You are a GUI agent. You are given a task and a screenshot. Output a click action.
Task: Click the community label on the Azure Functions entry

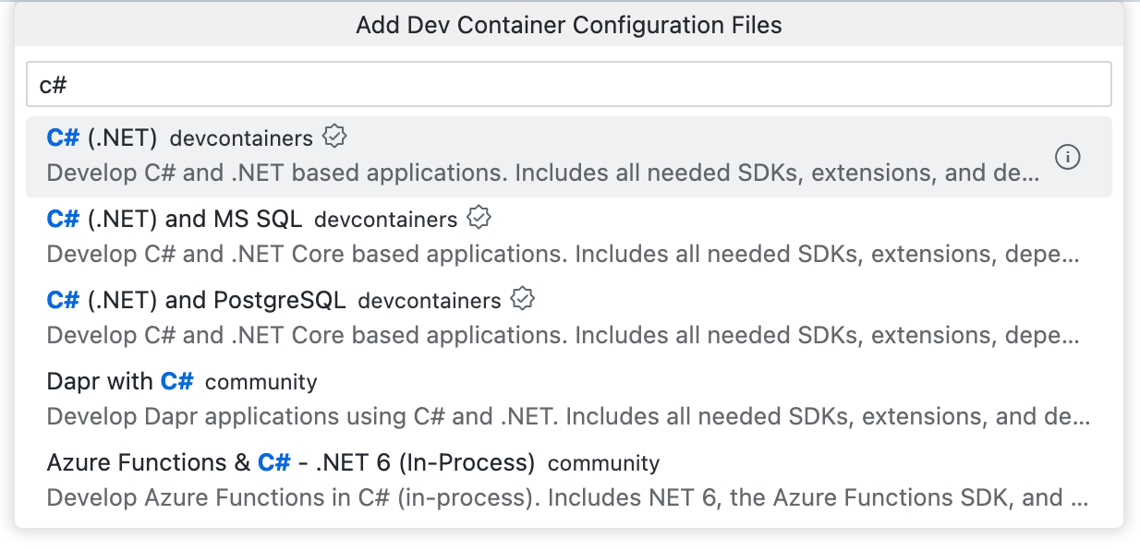[602, 463]
